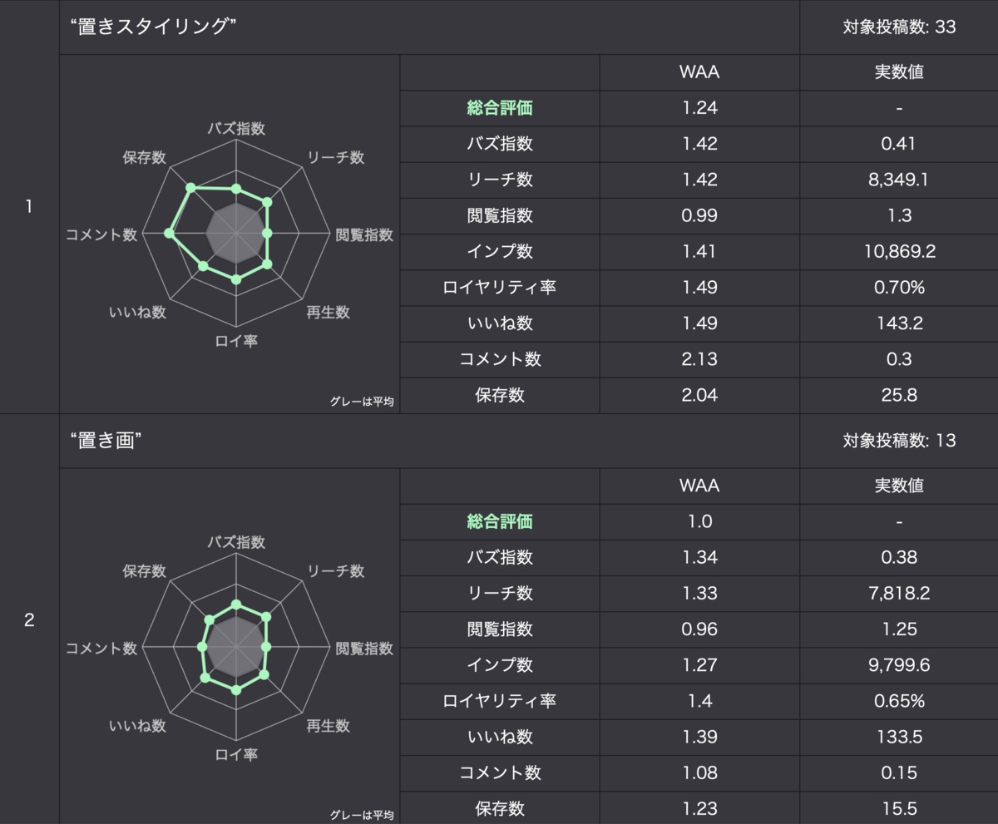Click the radar chart for 置きスタイリング

[x=236, y=234]
